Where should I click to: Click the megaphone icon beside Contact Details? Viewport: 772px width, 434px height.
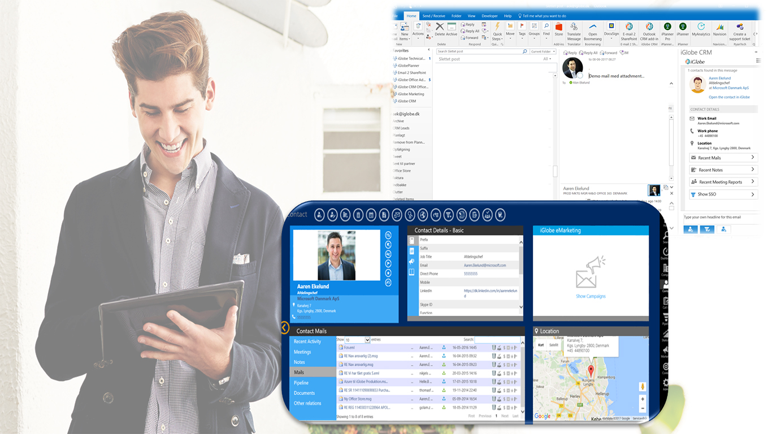click(412, 261)
